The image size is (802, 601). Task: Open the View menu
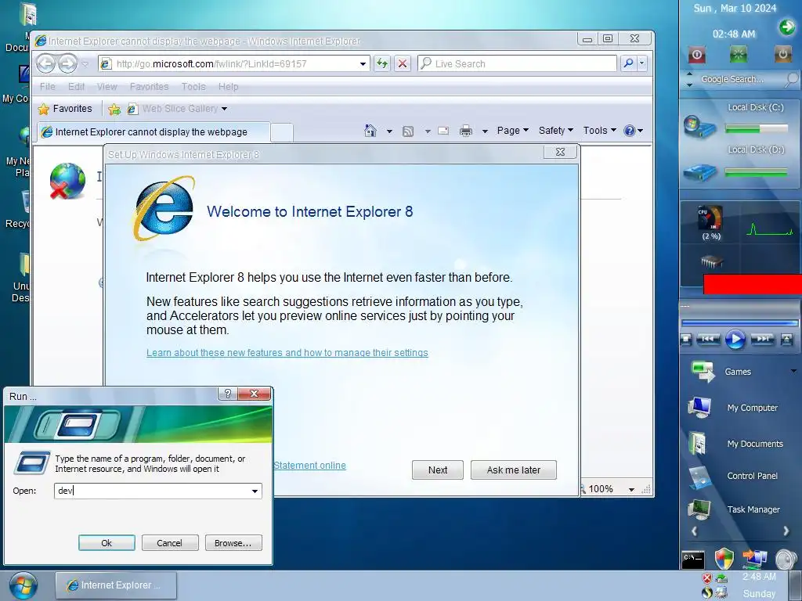coord(107,86)
